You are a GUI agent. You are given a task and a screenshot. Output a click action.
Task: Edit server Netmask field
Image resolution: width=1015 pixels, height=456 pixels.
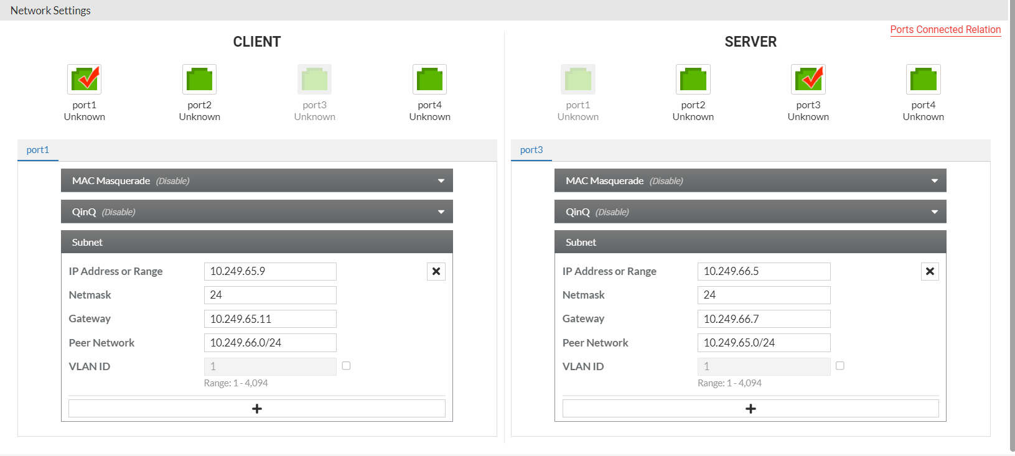764,295
